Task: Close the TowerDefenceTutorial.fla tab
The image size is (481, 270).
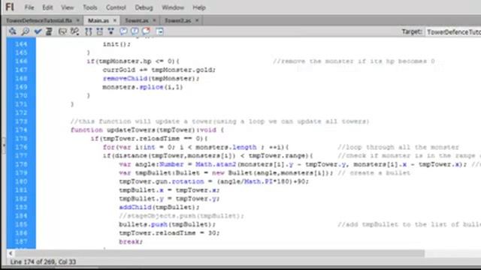Action: (78, 20)
